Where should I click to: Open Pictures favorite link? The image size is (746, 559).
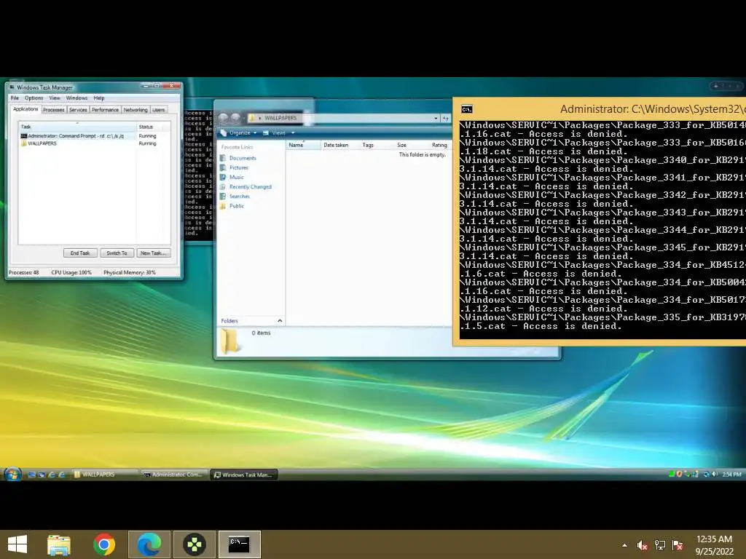[x=234, y=167]
